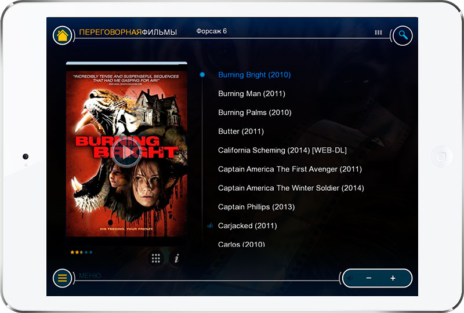Click the Форсаж 6 now-playing title
Image resolution: width=464 pixels, height=313 pixels.
tap(211, 31)
